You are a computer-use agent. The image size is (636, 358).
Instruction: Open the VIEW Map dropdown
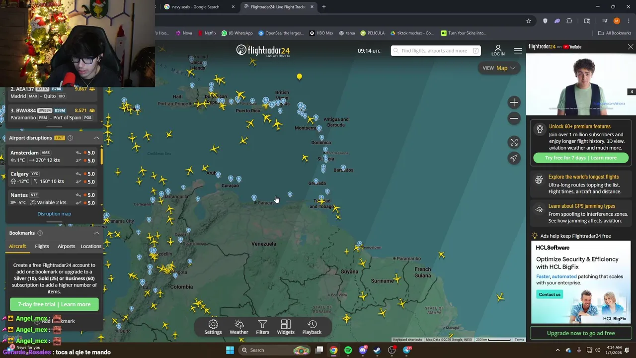[499, 68]
